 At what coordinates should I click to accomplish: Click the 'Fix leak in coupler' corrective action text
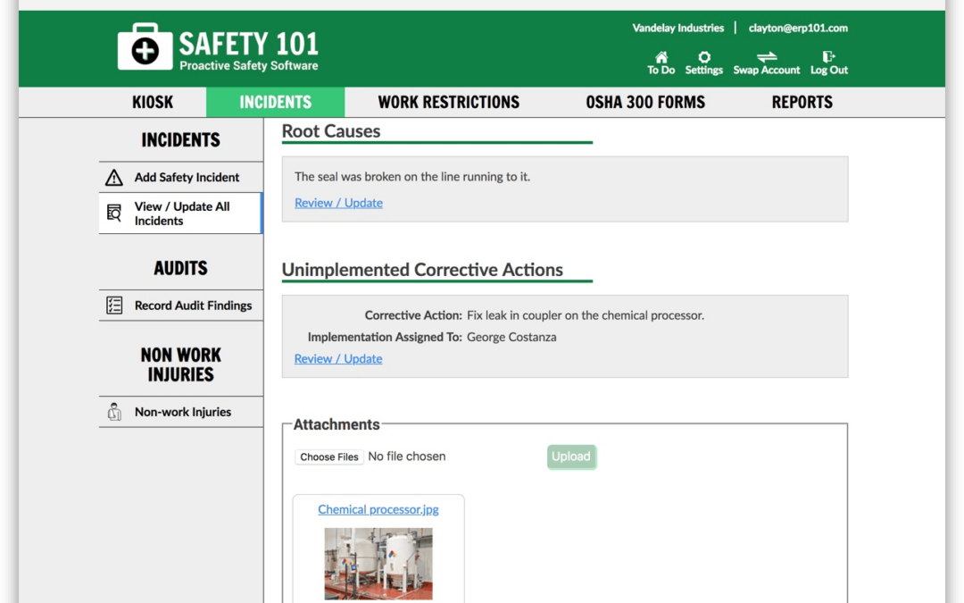586,315
